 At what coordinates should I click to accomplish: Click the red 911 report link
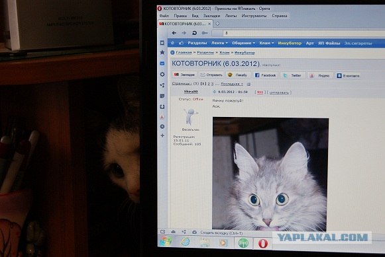(260, 92)
